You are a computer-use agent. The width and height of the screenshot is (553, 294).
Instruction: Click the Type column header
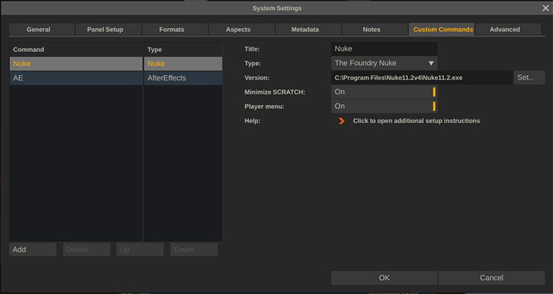click(183, 49)
